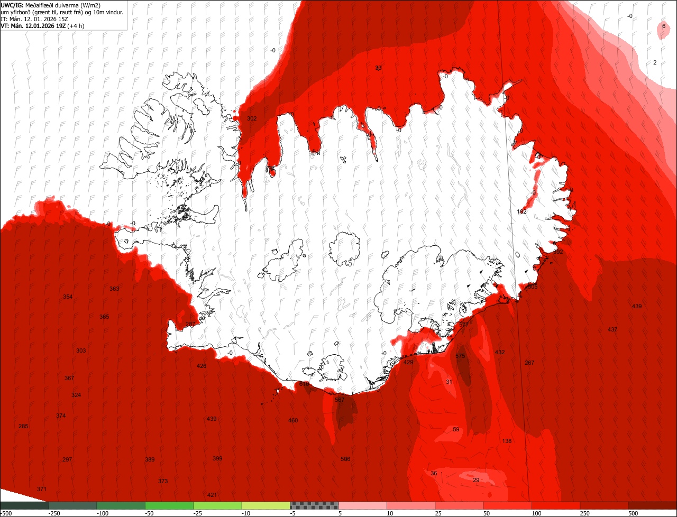This screenshot has width=677, height=517.
Task: Click the legend swatch between 5 and 10
Action: (362, 505)
